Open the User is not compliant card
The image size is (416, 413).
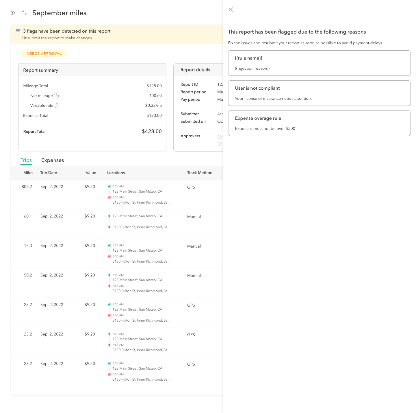click(319, 93)
